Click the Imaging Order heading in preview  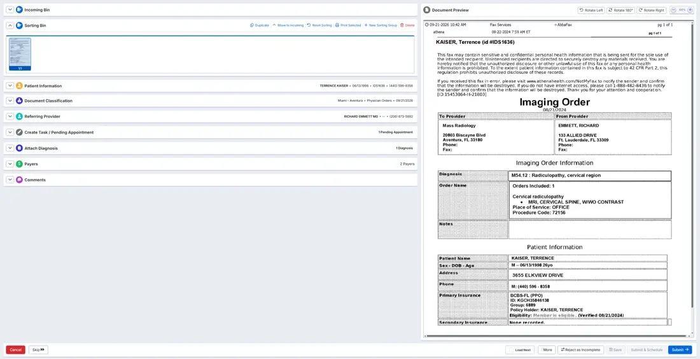(554, 102)
